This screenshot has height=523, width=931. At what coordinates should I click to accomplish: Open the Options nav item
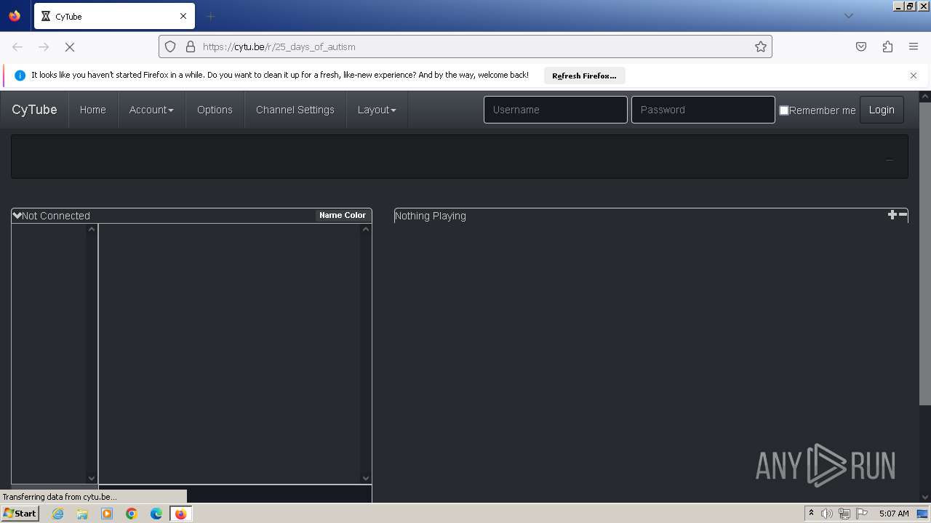pyautogui.click(x=215, y=110)
